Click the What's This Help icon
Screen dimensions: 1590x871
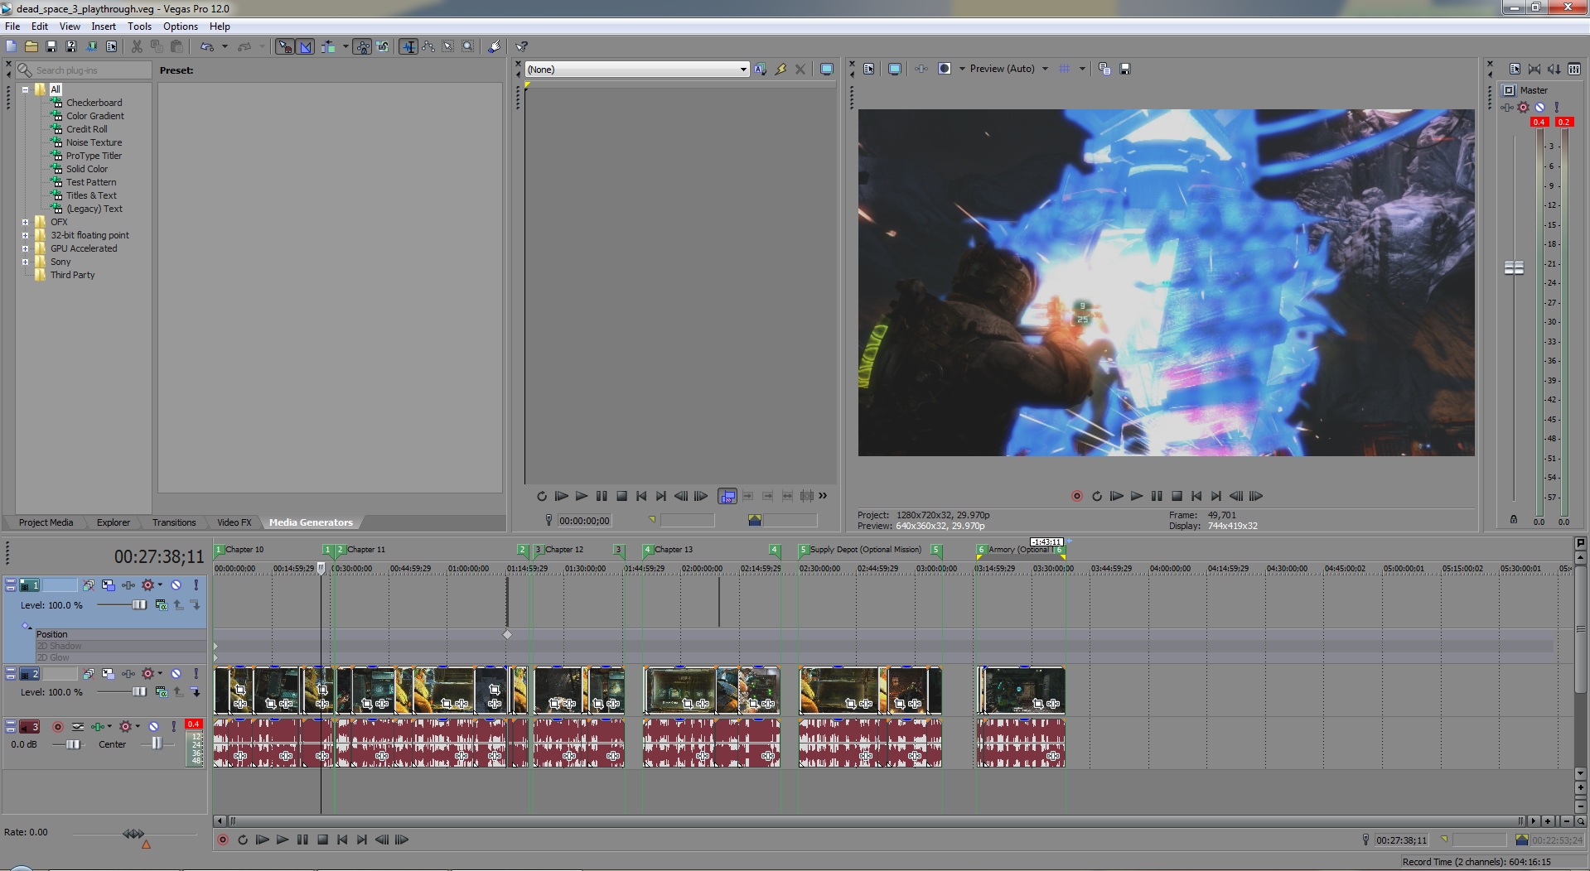pos(522,46)
